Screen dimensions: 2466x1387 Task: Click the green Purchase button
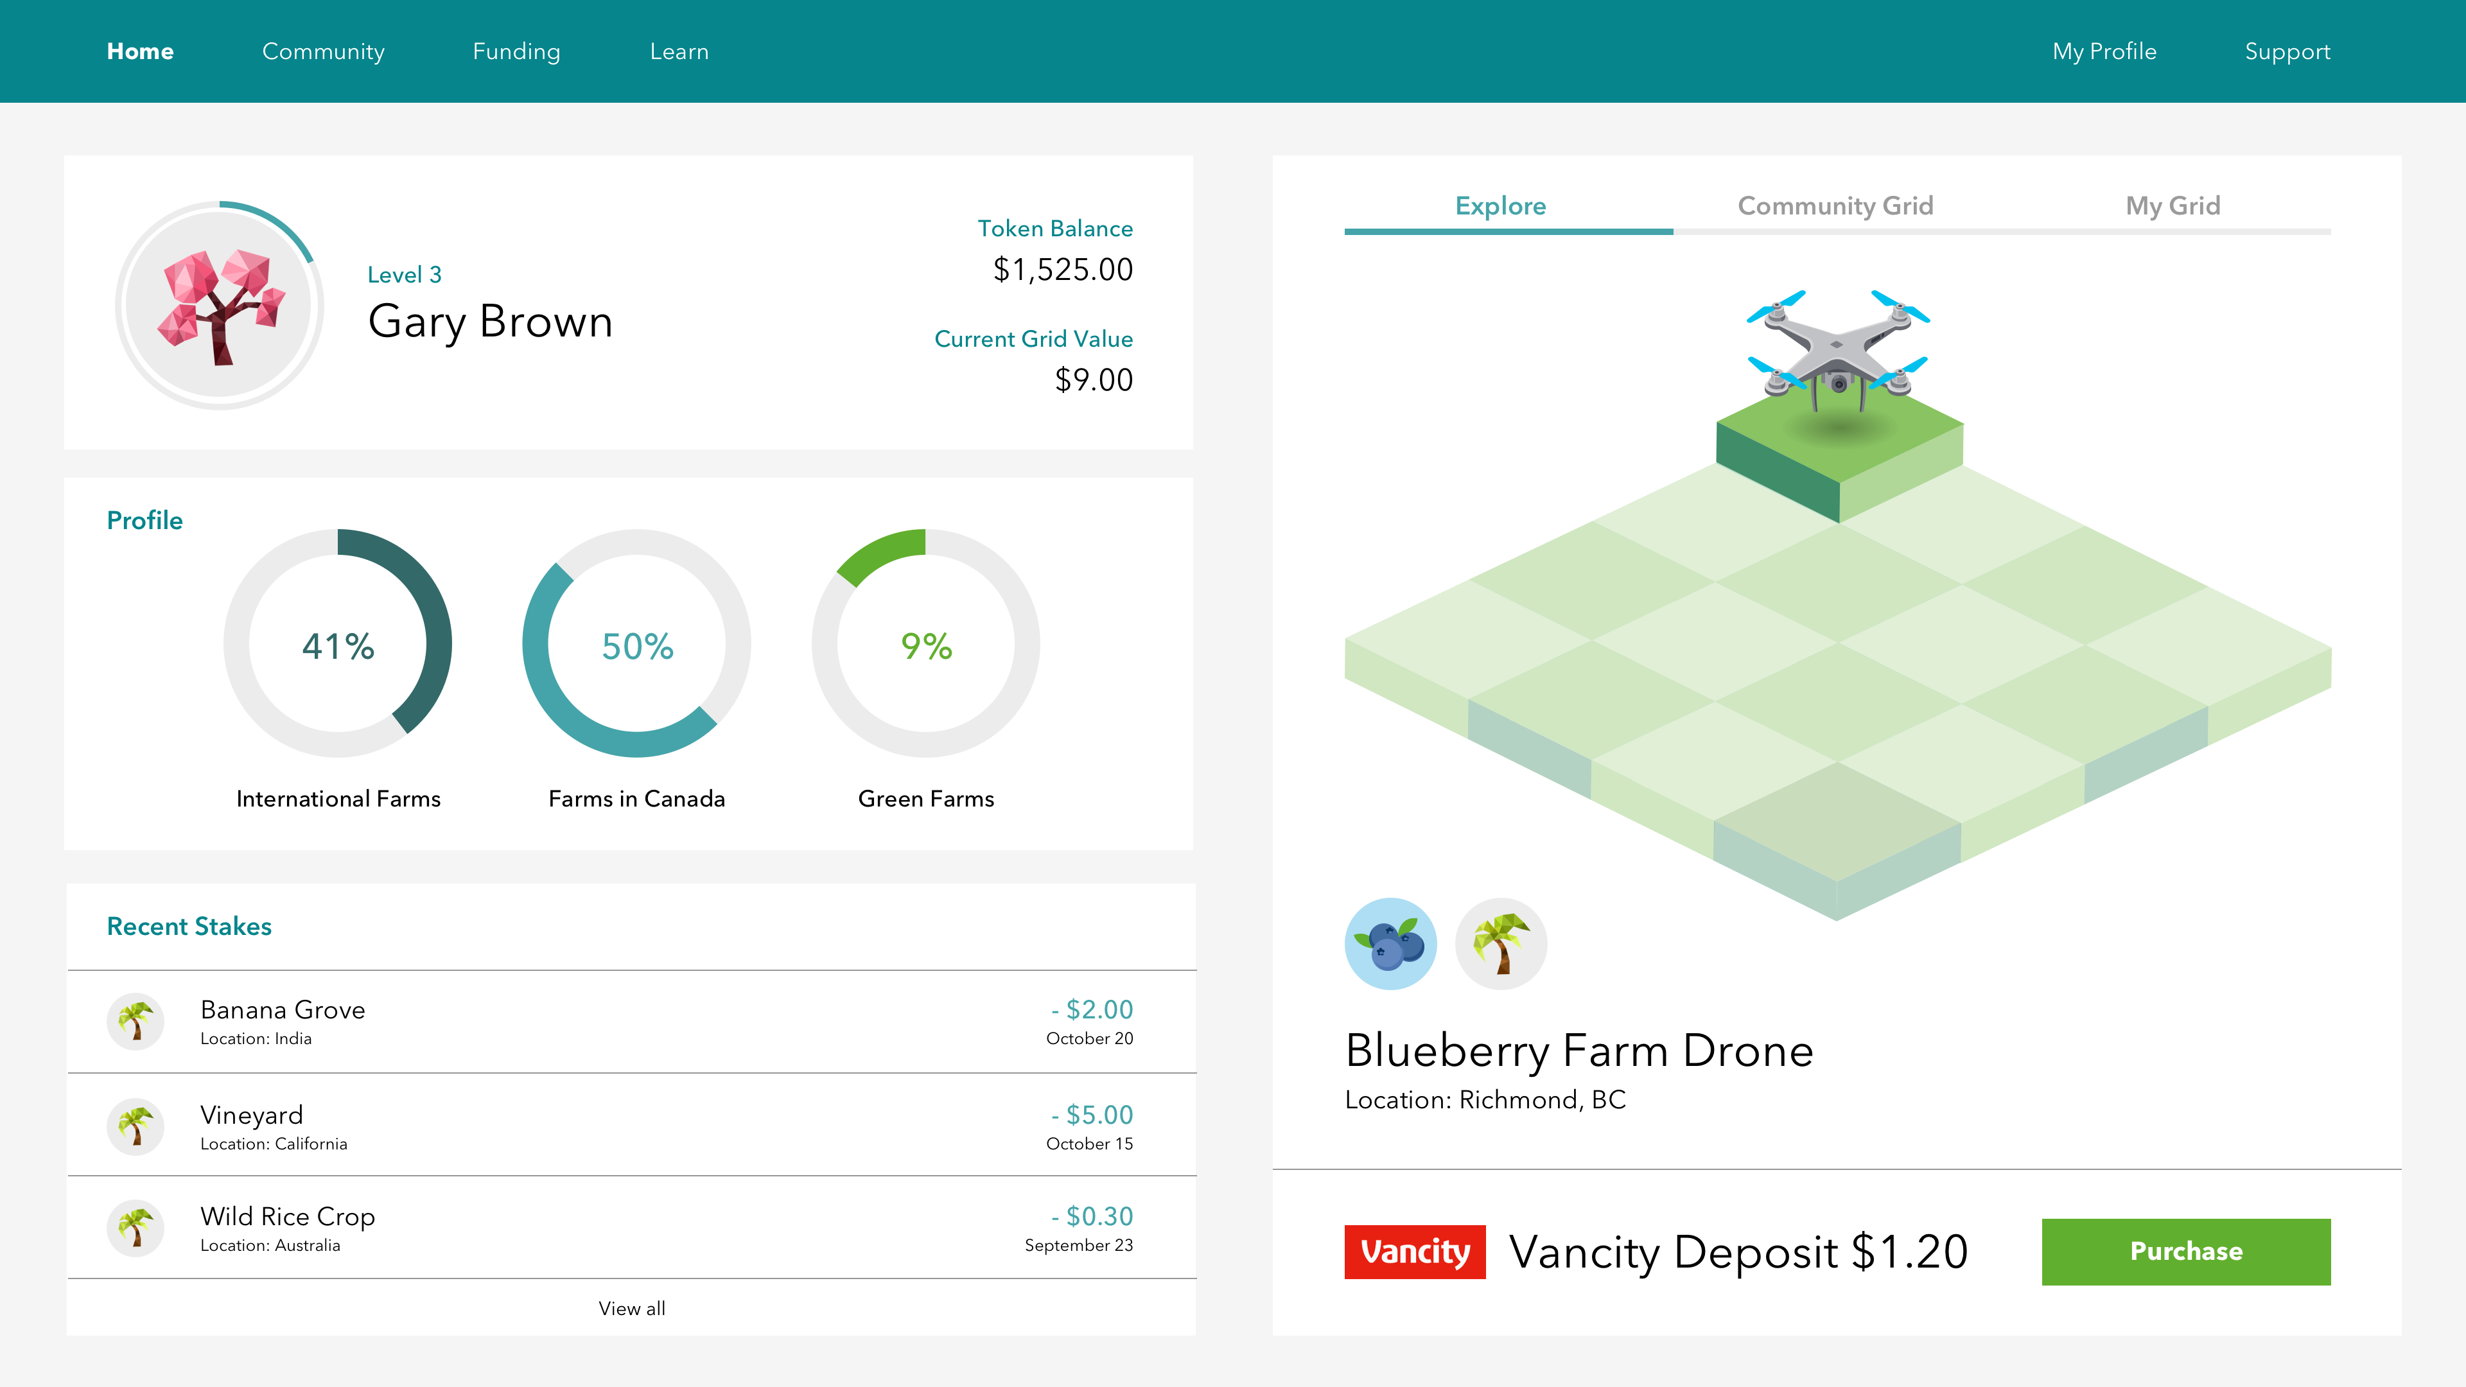2187,1251
